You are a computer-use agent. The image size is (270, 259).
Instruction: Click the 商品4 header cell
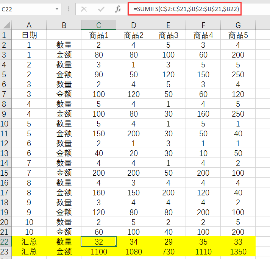coord(203,35)
